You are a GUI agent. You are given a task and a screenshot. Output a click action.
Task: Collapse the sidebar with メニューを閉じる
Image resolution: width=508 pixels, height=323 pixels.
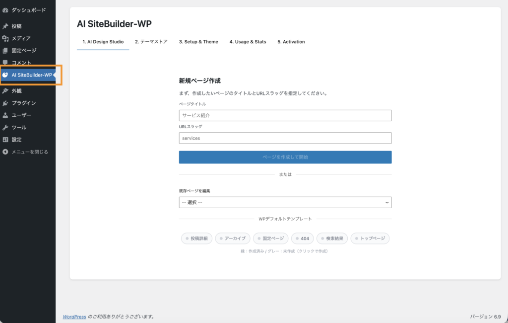pyautogui.click(x=29, y=152)
